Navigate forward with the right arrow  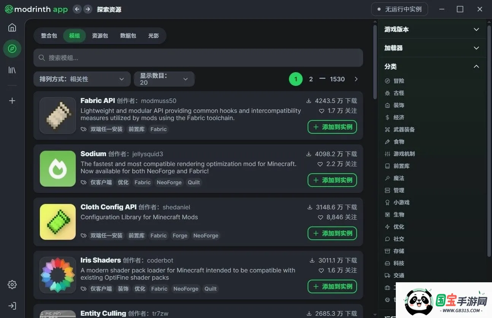click(x=88, y=9)
